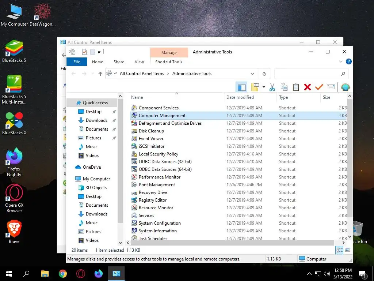Open the Brave desktop shortcut
374x281 pixels.
(14, 232)
